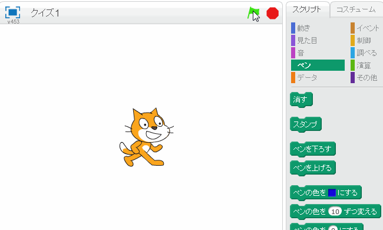
Task: Click the スタンプ block
Action: point(306,124)
